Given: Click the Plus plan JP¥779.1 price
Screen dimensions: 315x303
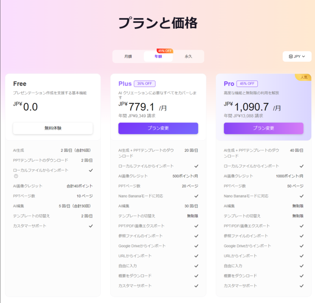Looking at the screenshot, I should tap(142, 107).
